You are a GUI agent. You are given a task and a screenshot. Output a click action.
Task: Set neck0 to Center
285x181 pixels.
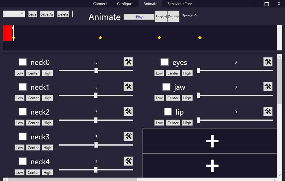coord(33,73)
